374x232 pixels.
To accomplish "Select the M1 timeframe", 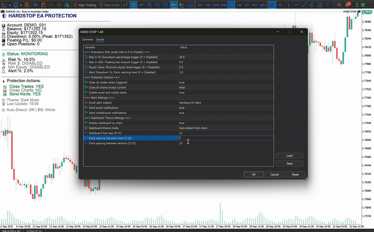I will (200, 5).
